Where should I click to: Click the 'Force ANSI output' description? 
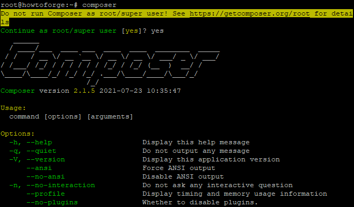pyautogui.click(x=179, y=168)
